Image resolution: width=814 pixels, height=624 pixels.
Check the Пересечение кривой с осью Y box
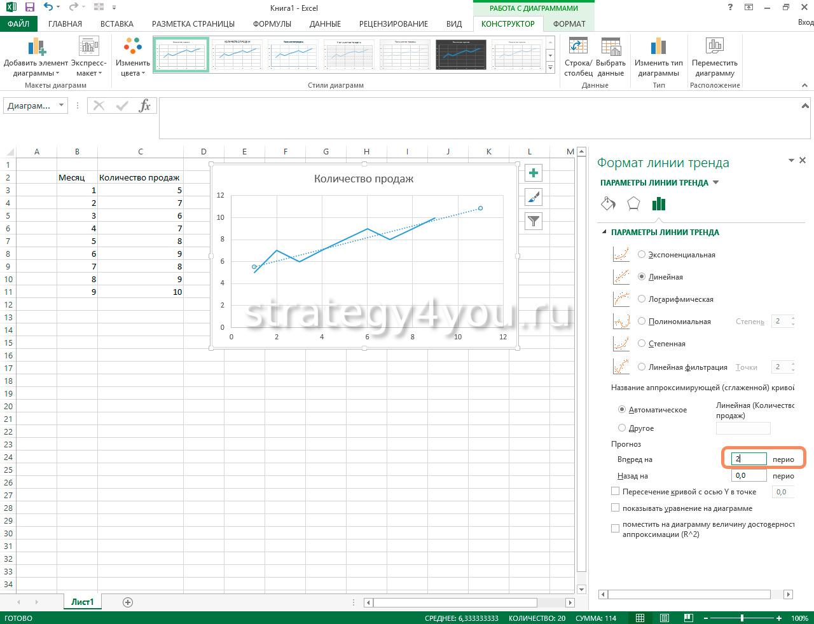point(615,491)
